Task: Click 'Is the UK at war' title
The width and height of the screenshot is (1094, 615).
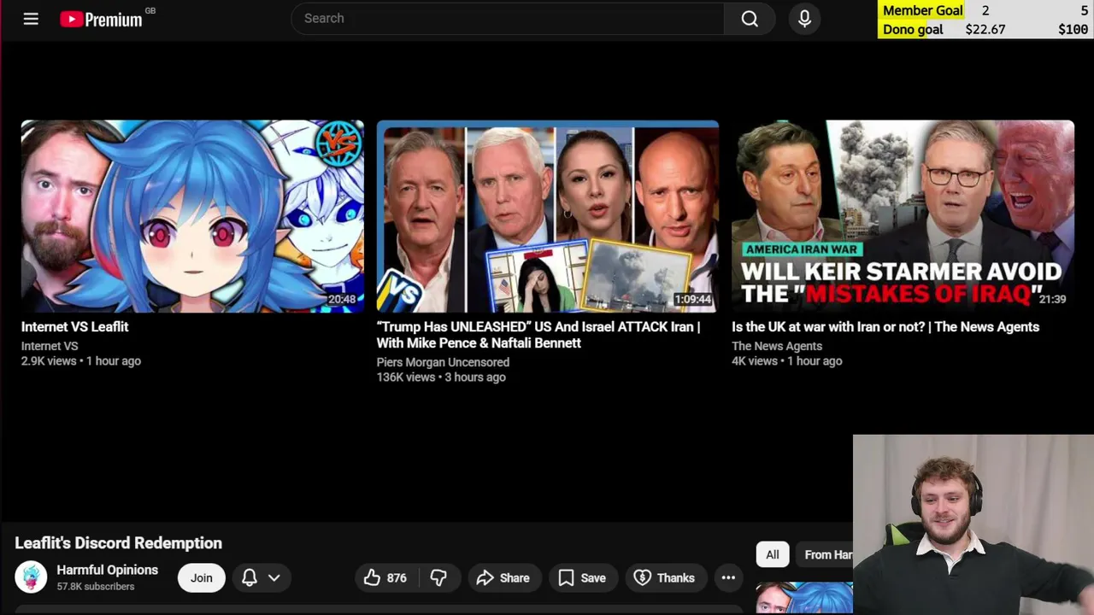Action: [885, 327]
